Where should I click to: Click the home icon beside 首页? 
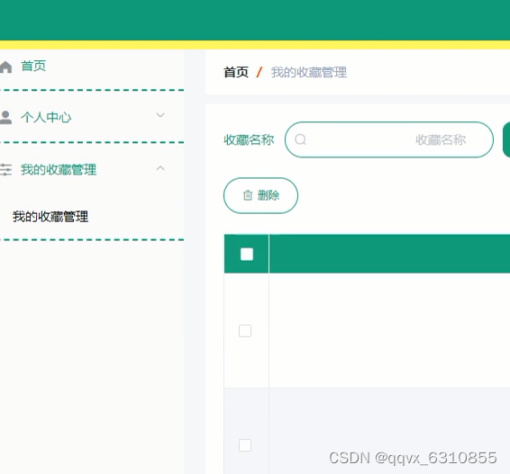pos(5,67)
